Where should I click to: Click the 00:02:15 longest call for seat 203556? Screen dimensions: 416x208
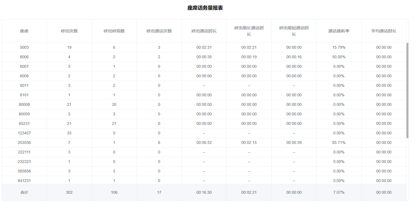[249, 143]
